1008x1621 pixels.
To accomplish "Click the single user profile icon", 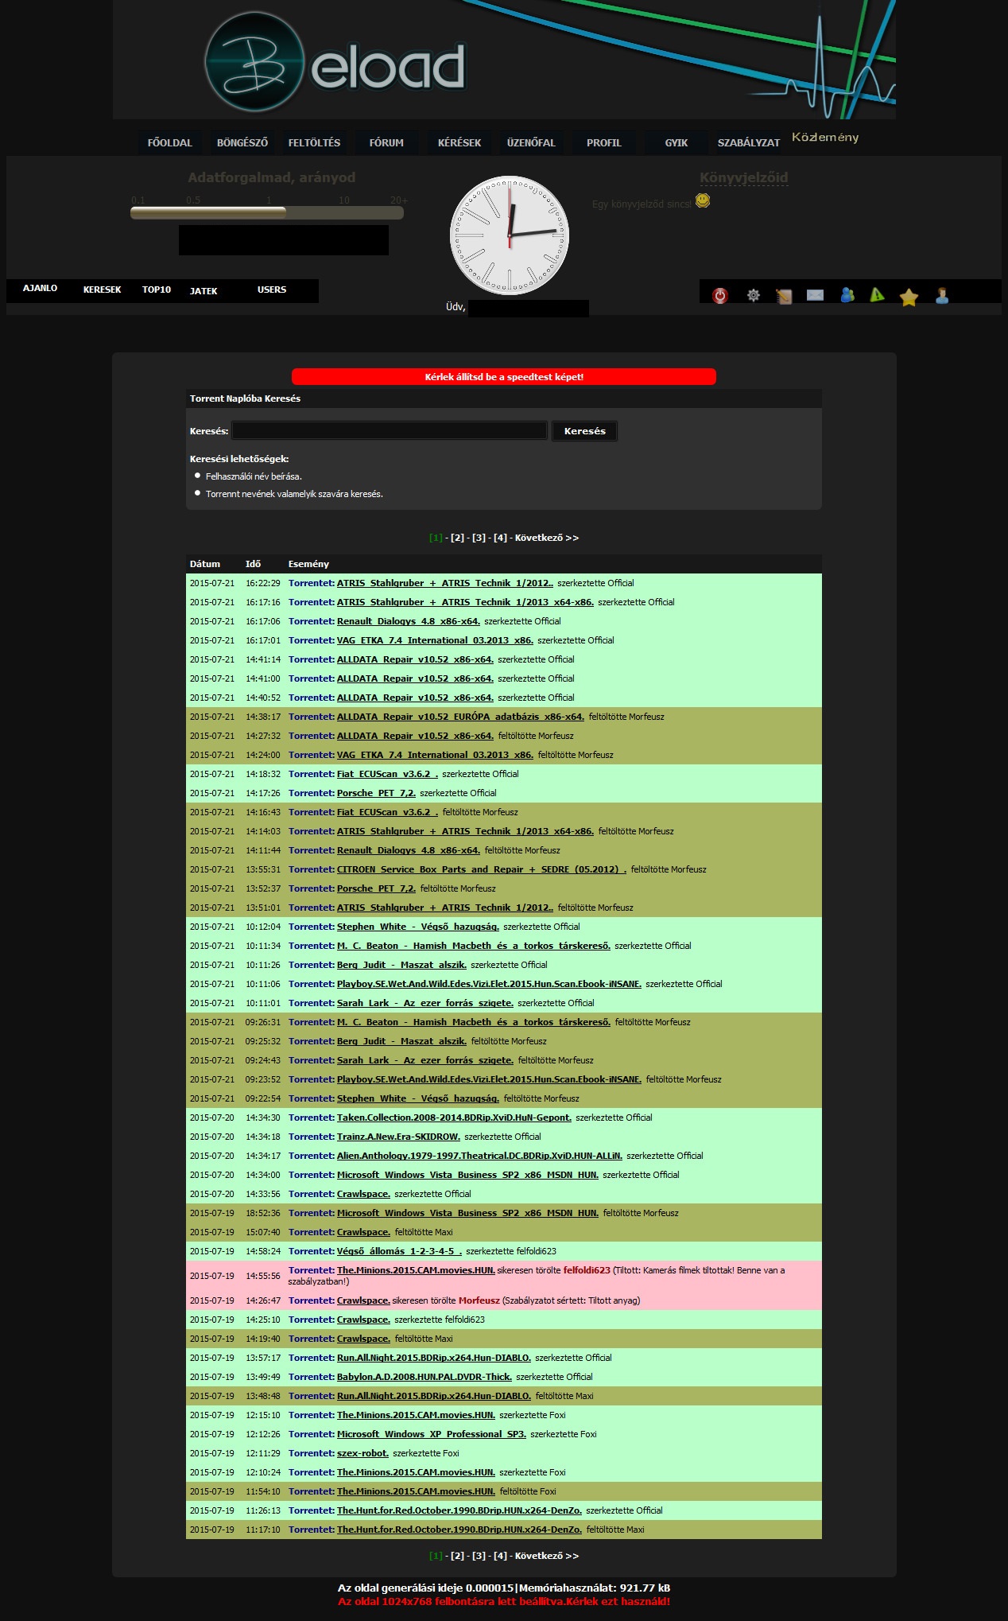I will [942, 296].
